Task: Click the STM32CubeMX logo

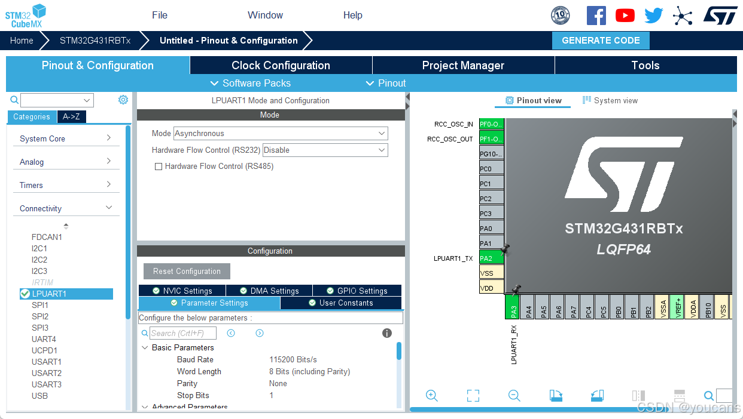Action: point(26,16)
